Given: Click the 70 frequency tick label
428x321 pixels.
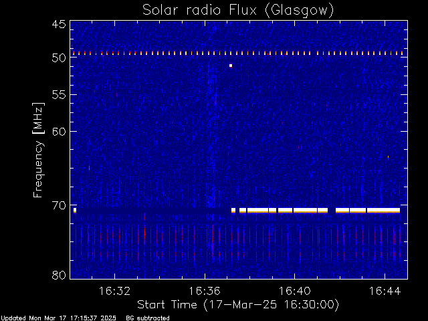Looking at the screenshot, I should pos(59,205).
